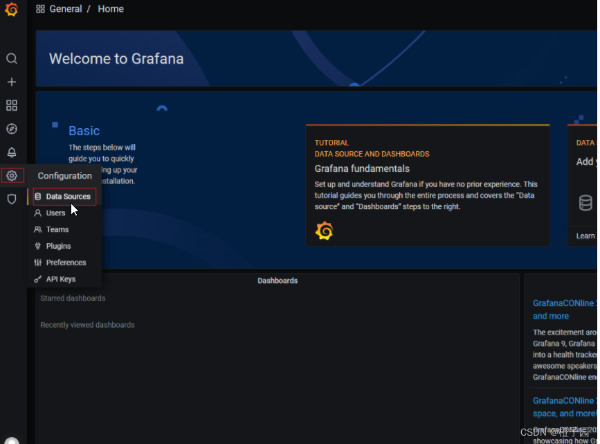Open the Search magnifier icon
600x444 pixels.
[x=12, y=59]
